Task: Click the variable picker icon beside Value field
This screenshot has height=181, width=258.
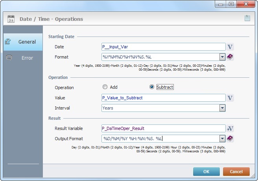Action: [x=230, y=98]
